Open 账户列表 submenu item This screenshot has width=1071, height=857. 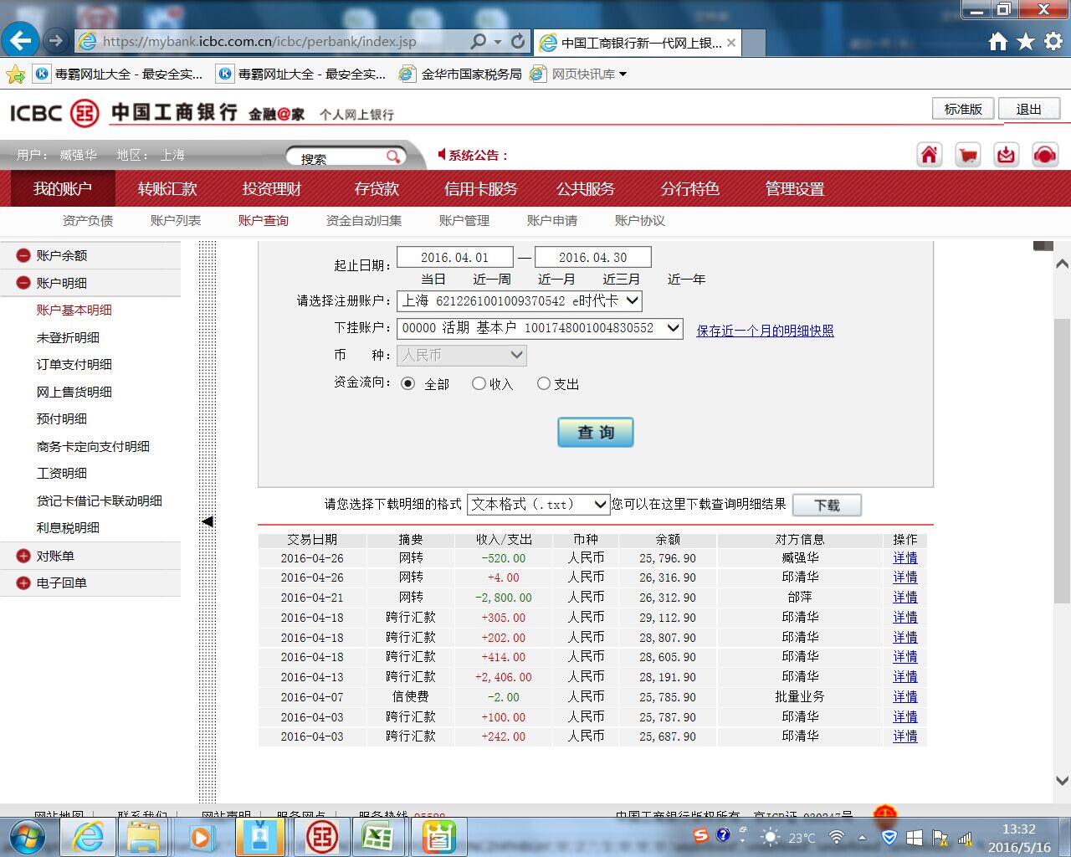point(176,220)
